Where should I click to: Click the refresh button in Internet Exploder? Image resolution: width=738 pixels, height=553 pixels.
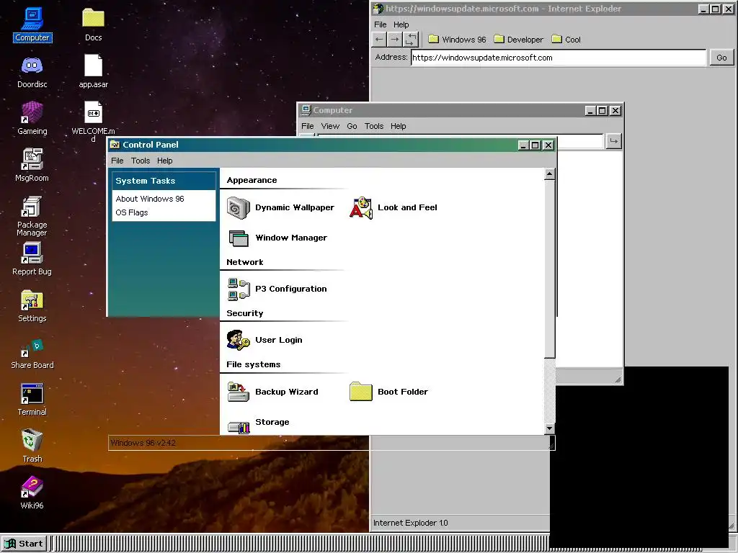click(x=411, y=40)
